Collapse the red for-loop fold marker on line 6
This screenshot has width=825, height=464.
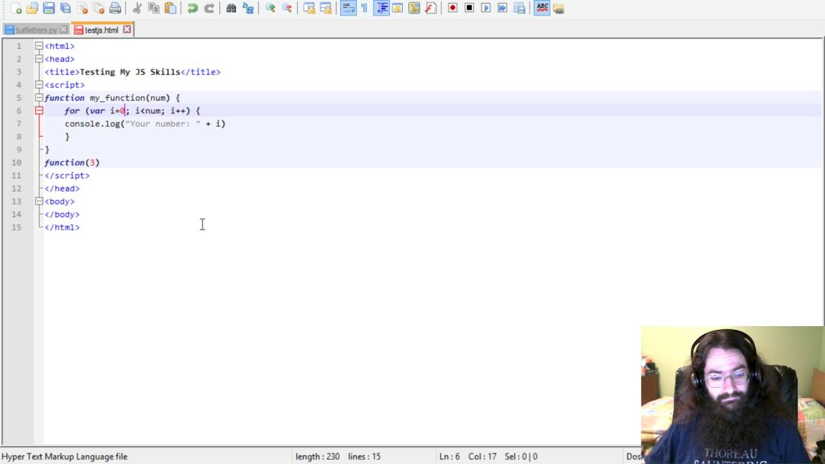(x=39, y=110)
